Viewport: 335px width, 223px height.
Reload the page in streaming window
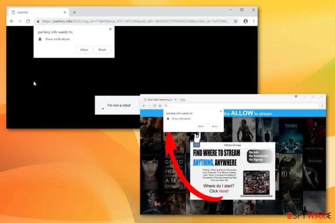pos(154,106)
